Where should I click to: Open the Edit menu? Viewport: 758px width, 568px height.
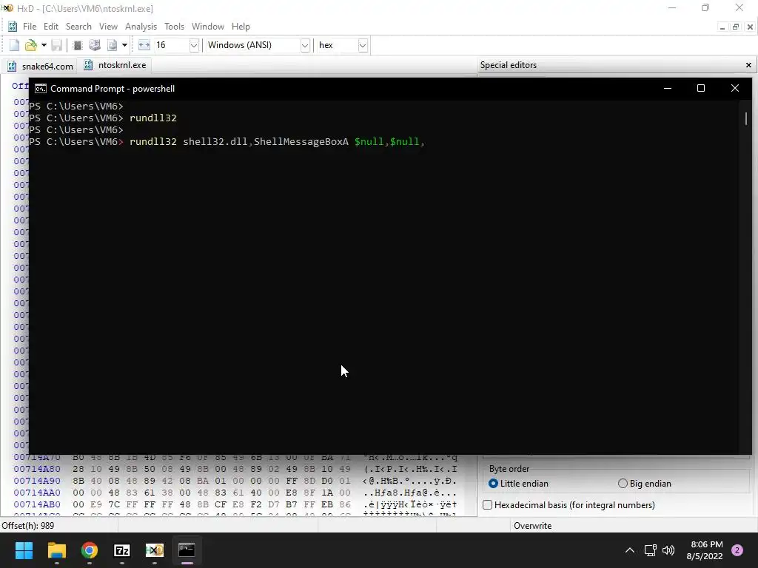coord(51,27)
